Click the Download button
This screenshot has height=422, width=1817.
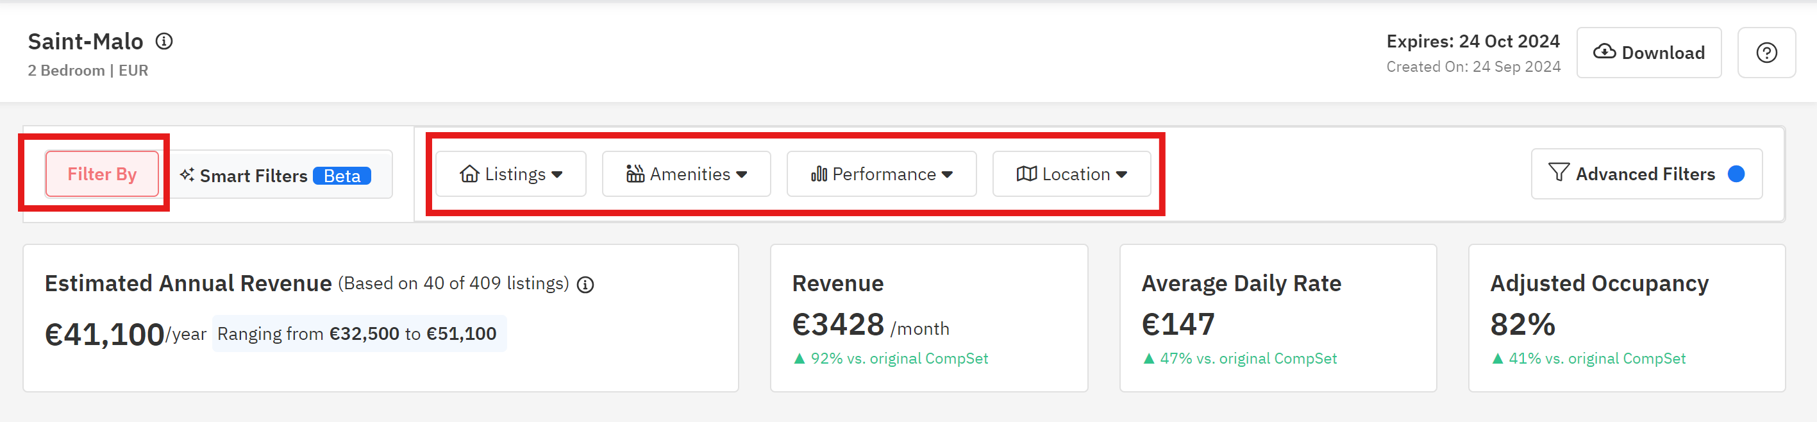click(1649, 51)
